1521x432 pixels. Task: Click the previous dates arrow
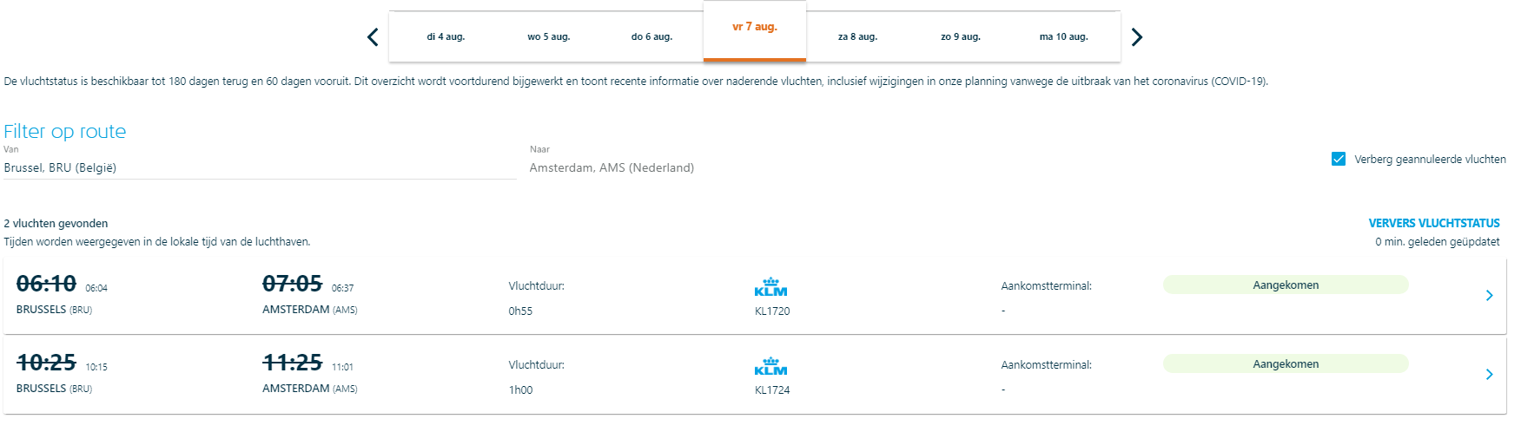tap(373, 37)
